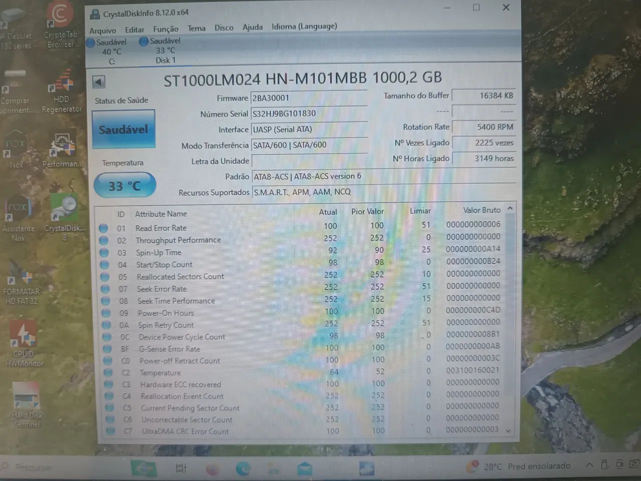Image resolution: width=641 pixels, height=481 pixels.
Task: Open the Idioma (Language) menu
Action: (304, 27)
